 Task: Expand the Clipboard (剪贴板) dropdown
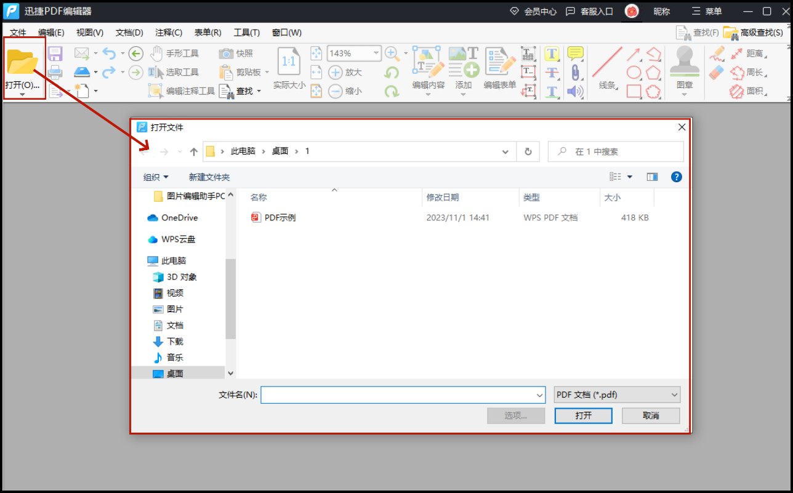[267, 73]
